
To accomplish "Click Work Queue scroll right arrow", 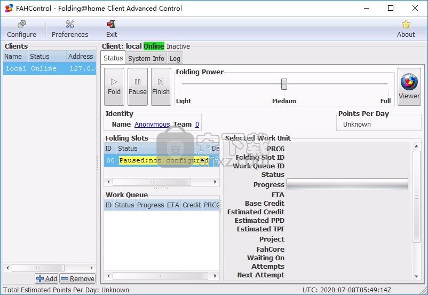I will (215, 276).
